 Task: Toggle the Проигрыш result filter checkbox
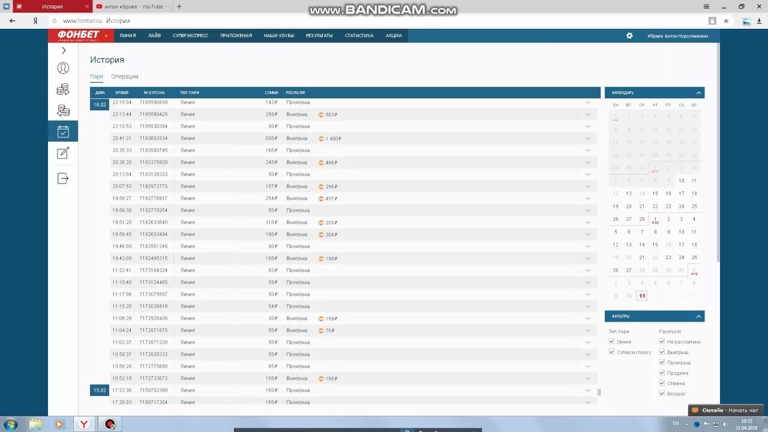tap(662, 362)
